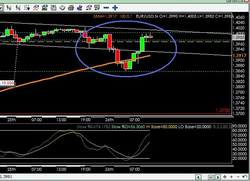Grab the horizontal scrollbar thumb
Screen dimensions: 250x181
211,177
